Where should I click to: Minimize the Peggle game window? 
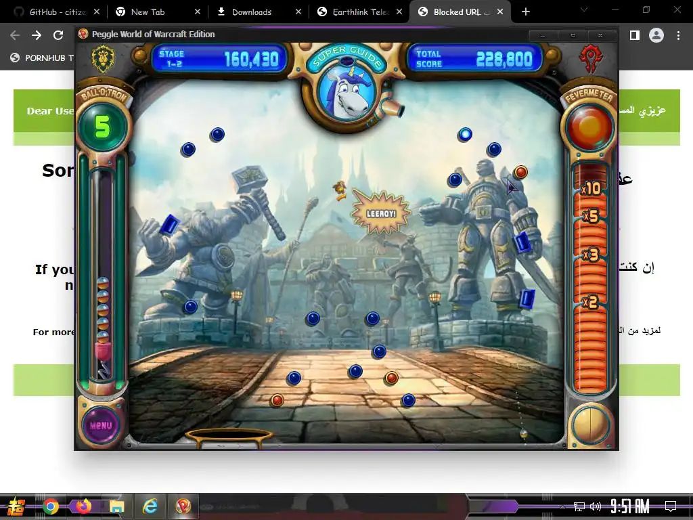point(543,35)
